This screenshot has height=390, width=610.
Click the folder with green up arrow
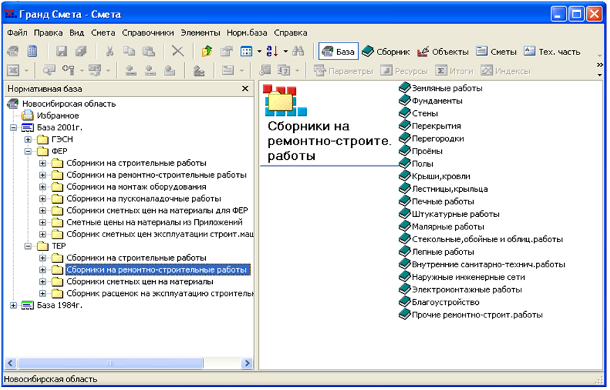tap(207, 52)
